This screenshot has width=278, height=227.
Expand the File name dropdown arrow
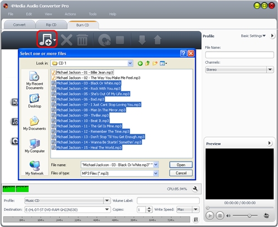[156, 165]
